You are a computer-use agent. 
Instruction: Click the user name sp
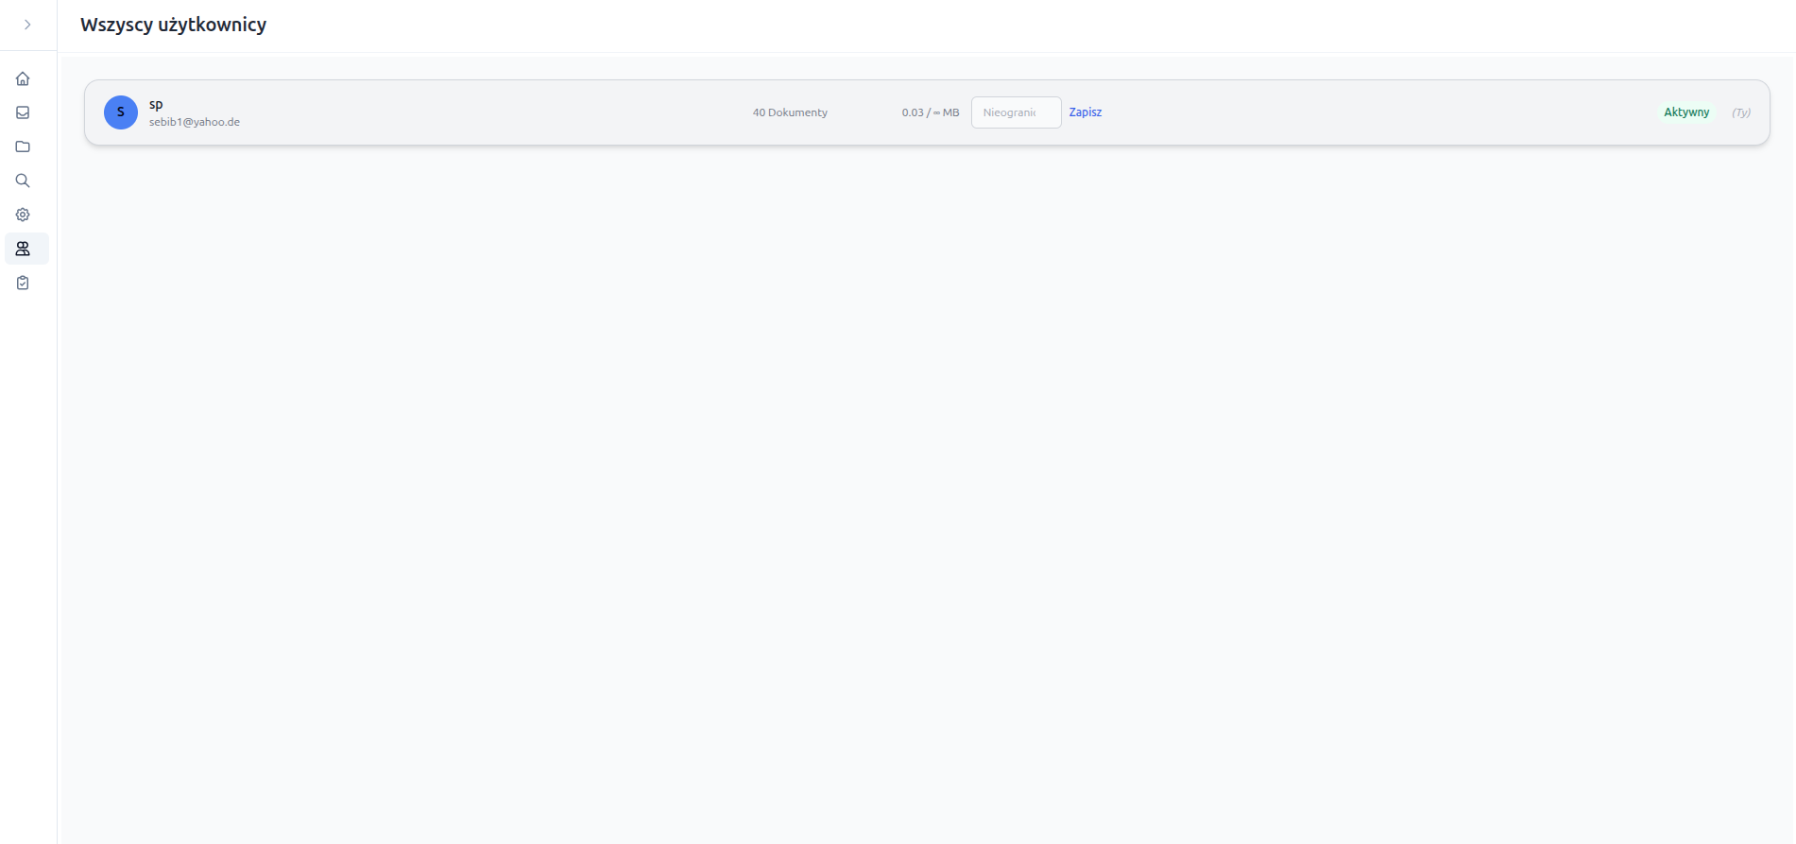(156, 104)
